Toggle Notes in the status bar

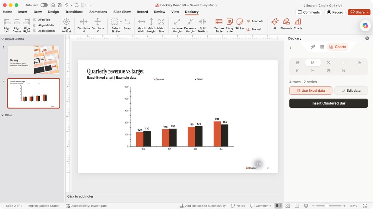click(x=238, y=206)
